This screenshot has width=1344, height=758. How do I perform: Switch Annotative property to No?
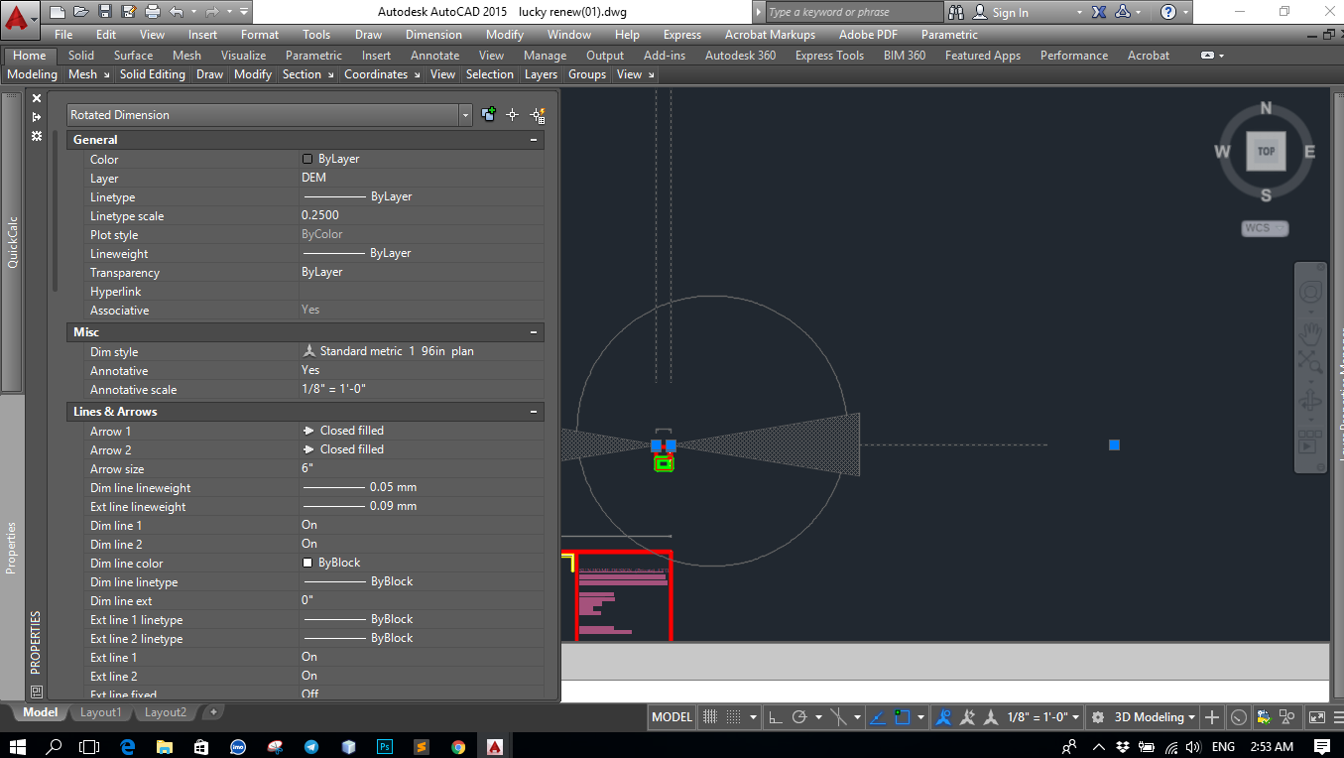(309, 370)
